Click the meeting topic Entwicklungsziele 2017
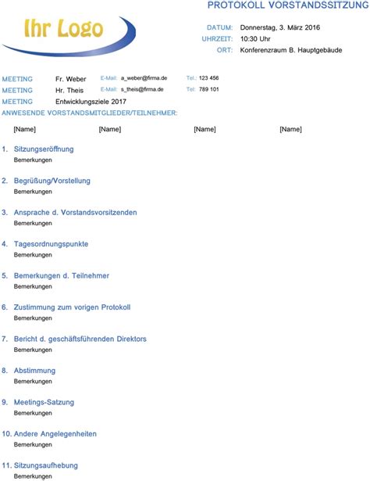The image size is (370, 481). [91, 102]
